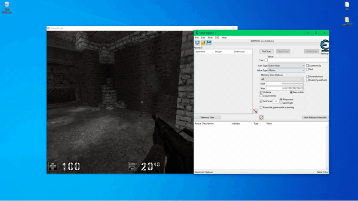
Task: Click the process name 0000584C-ac_client.exe label
Action: click(x=262, y=41)
